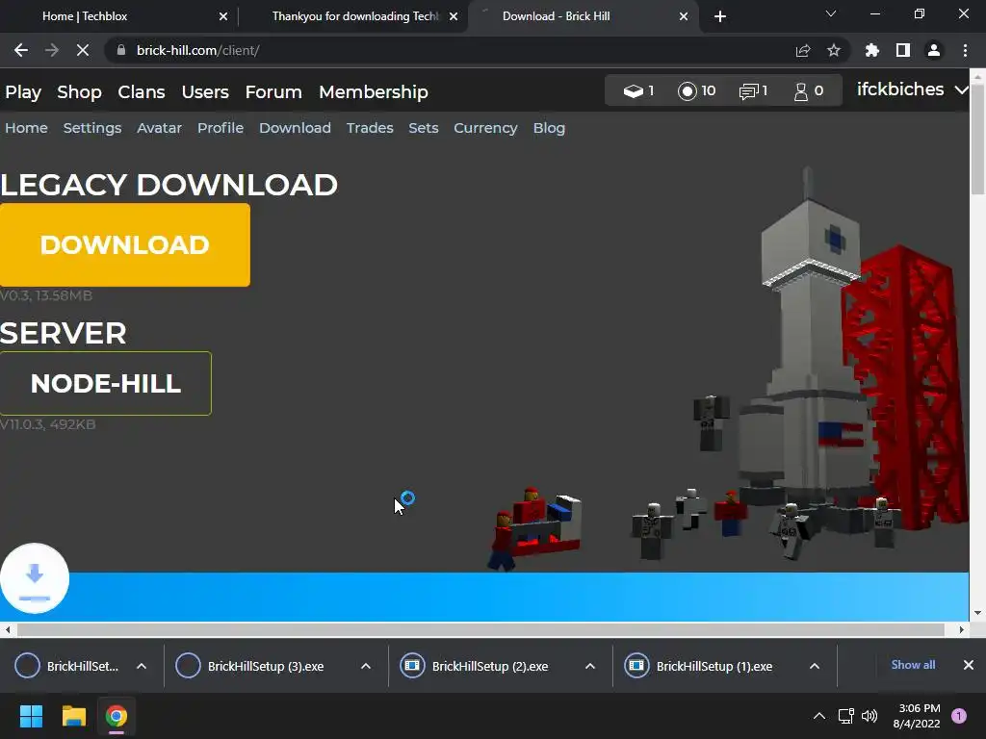Click the site lock icon in address bar
The height and width of the screenshot is (739, 986).
tap(121, 50)
